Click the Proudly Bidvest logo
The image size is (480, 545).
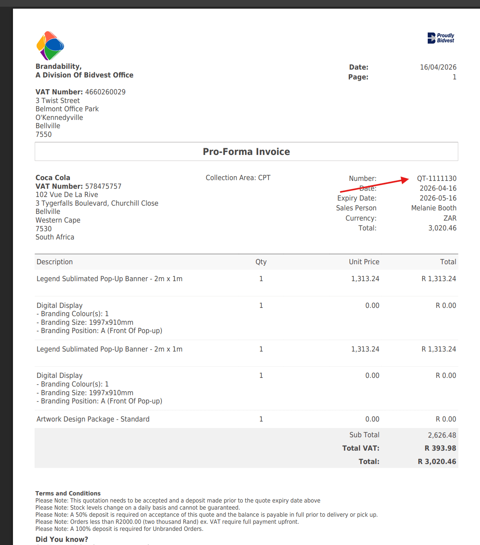pyautogui.click(x=441, y=38)
